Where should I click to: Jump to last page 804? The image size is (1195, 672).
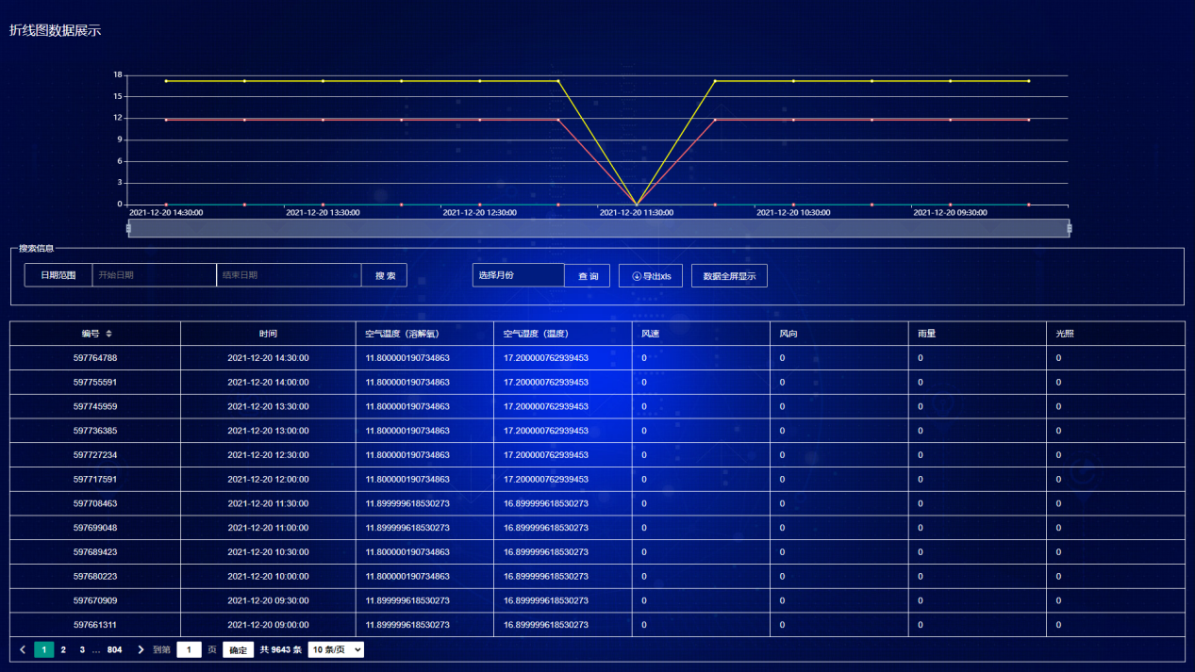tap(114, 649)
